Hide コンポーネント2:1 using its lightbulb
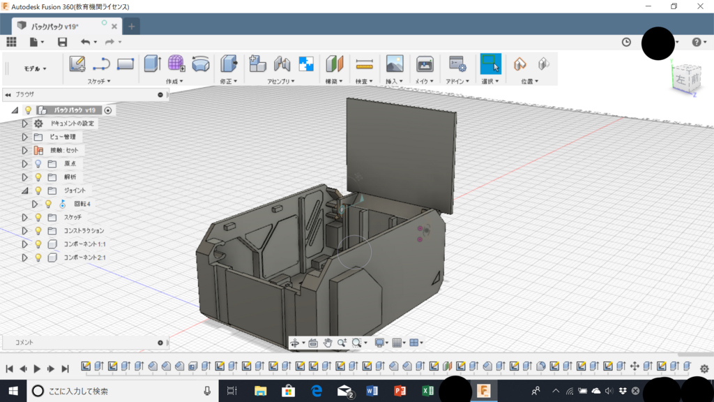 pyautogui.click(x=38, y=258)
